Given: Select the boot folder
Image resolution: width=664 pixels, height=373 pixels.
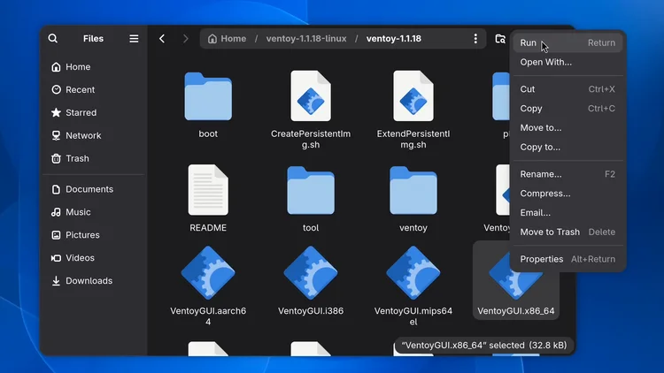Looking at the screenshot, I should 208,96.
